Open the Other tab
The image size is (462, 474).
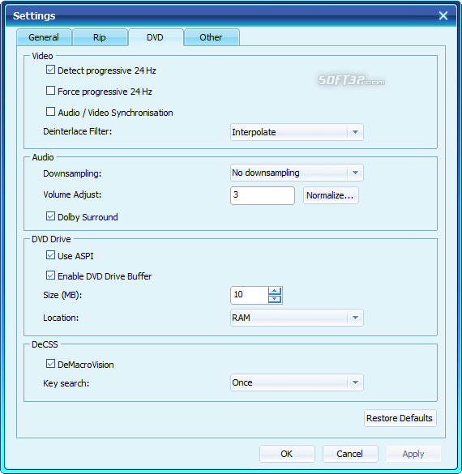pyautogui.click(x=212, y=37)
